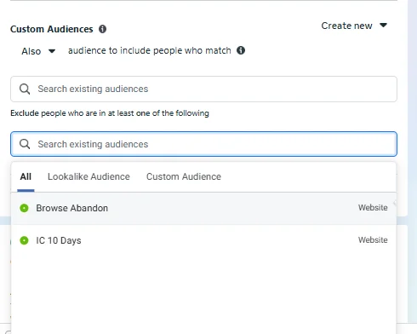Select the Browse Abandon audience

[x=203, y=208]
